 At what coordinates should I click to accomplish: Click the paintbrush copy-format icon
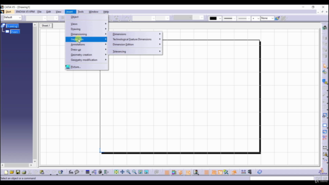[277, 18]
